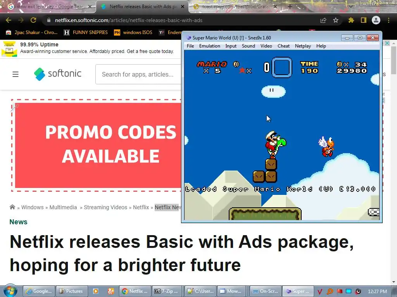Open FUNNY SNIPPIES bookmark
The width and height of the screenshot is (397, 297).
point(86,32)
